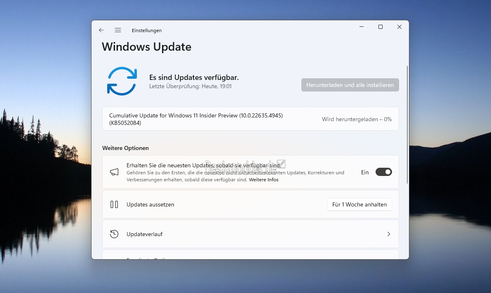This screenshot has width=491, height=293.
Task: Click the Ein label beside the toggle
Action: 365,172
